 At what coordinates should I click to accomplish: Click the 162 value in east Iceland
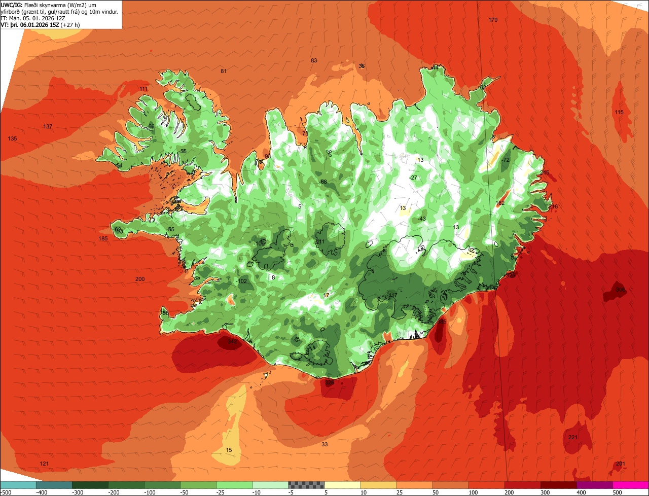(x=500, y=203)
